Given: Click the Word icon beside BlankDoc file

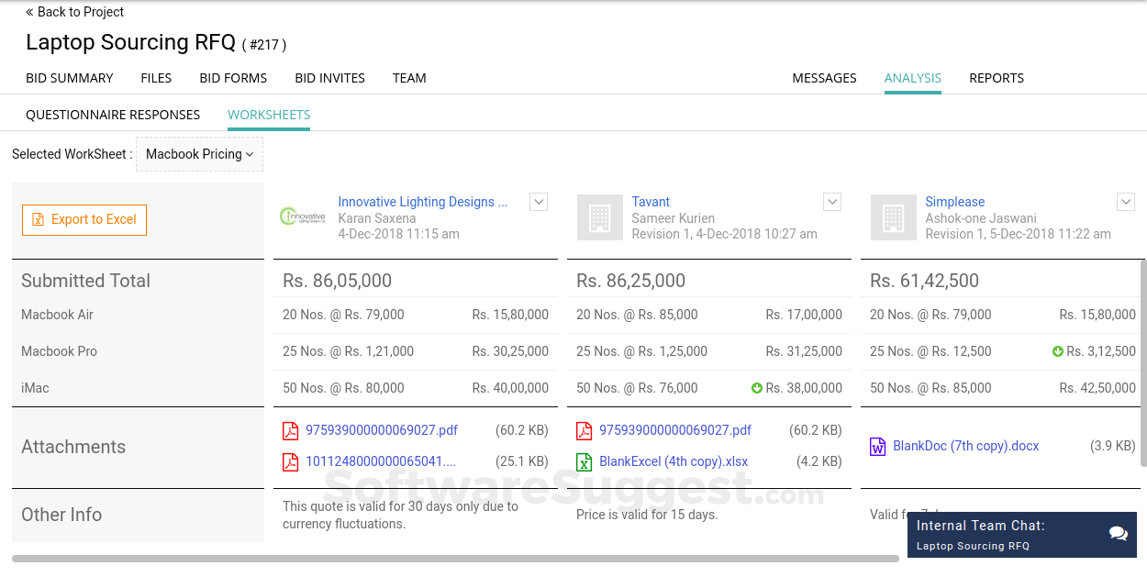Looking at the screenshot, I should click(878, 447).
